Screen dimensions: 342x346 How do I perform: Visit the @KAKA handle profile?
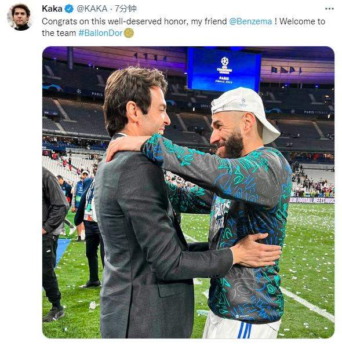(x=92, y=9)
